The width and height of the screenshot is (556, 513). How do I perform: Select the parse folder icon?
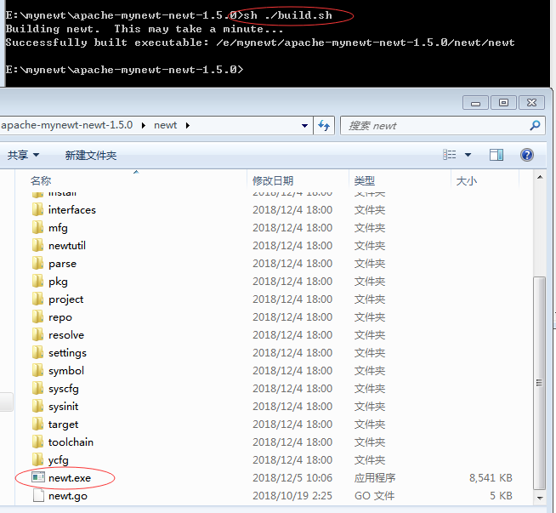[37, 263]
